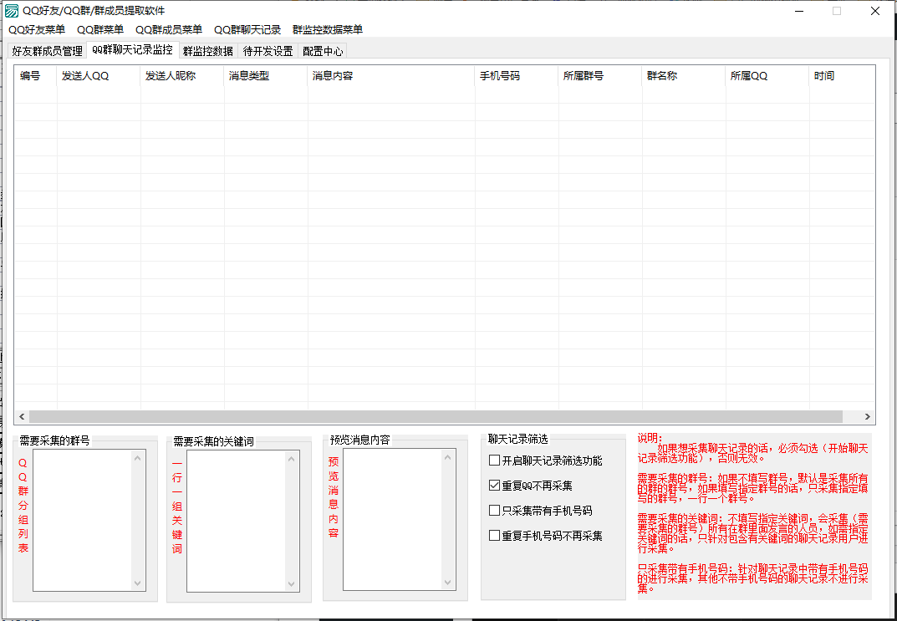The width and height of the screenshot is (897, 621).
Task: Focus the 需要采集的关键词 text box
Action: pyautogui.click(x=237, y=522)
